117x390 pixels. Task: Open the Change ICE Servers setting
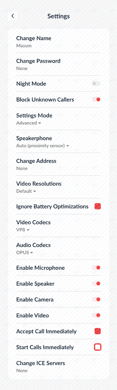[x=58, y=366]
